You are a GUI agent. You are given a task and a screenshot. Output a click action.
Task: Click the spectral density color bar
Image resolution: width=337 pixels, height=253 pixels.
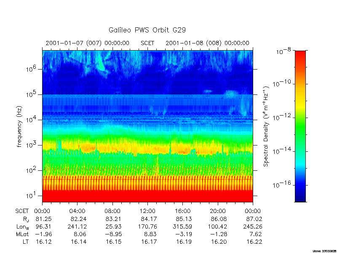300,126
